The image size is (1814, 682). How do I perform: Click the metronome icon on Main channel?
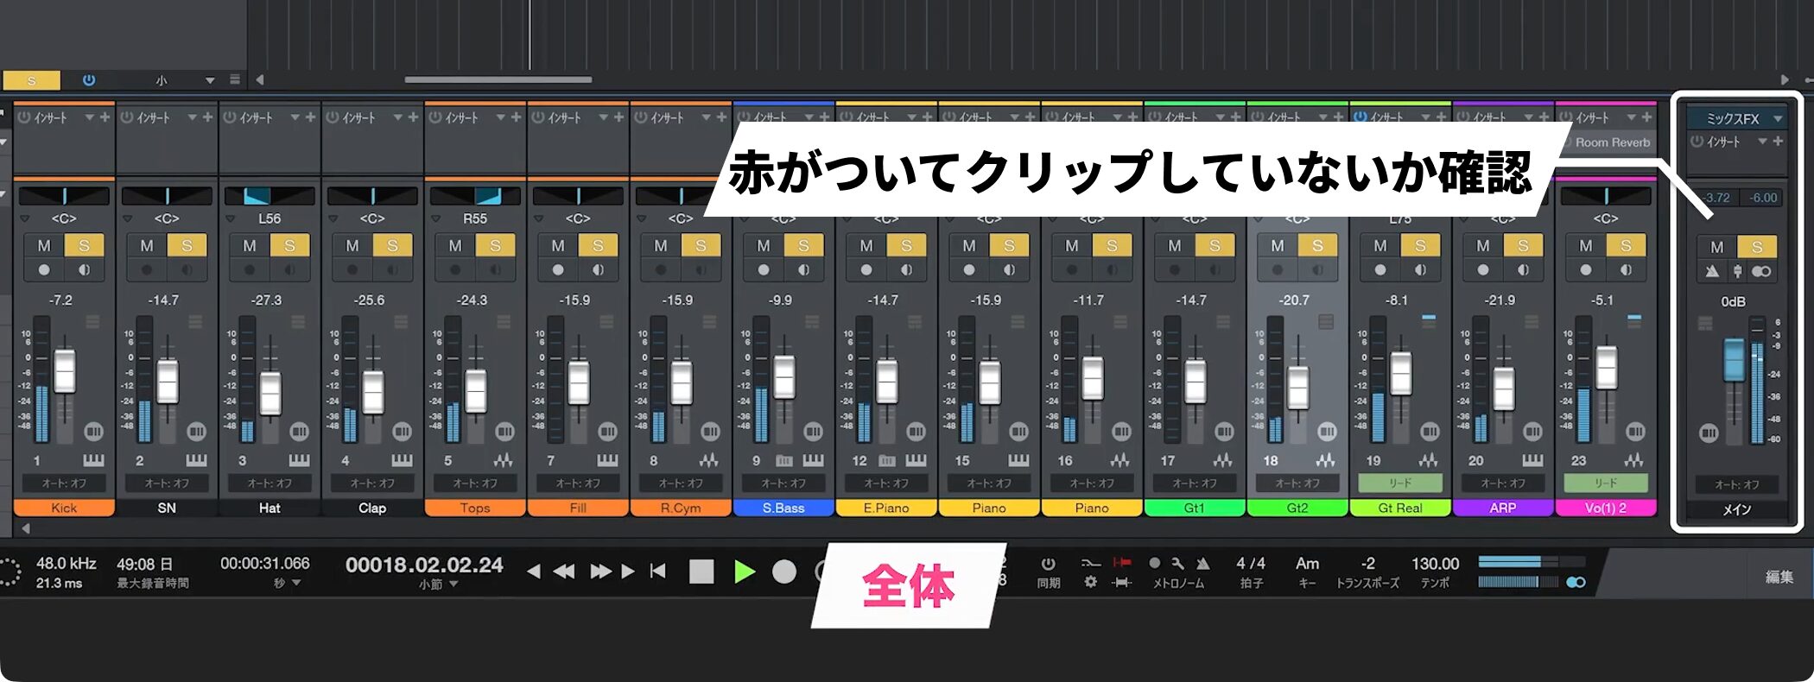(1712, 272)
